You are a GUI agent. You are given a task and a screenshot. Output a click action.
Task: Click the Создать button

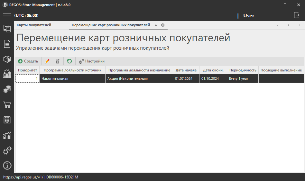coord(28,61)
